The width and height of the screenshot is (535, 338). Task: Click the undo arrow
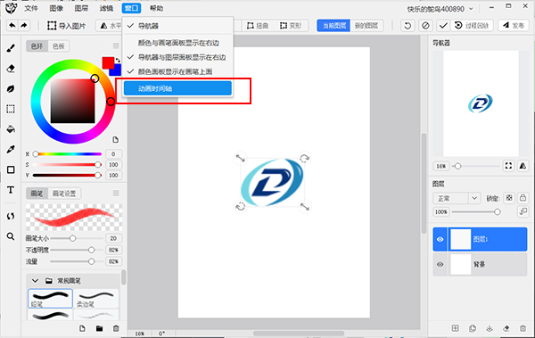click(x=12, y=25)
